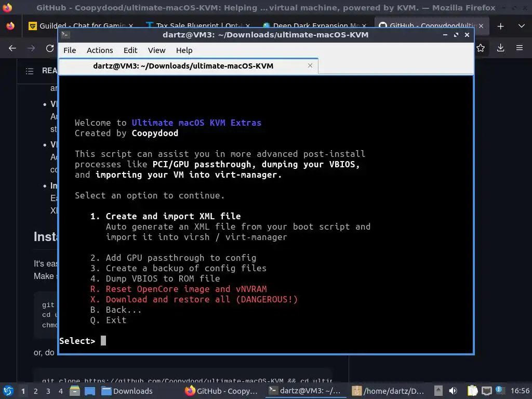Open the application launcher menu in the taskbar
Image resolution: width=532 pixels, height=399 pixels.
click(8, 391)
